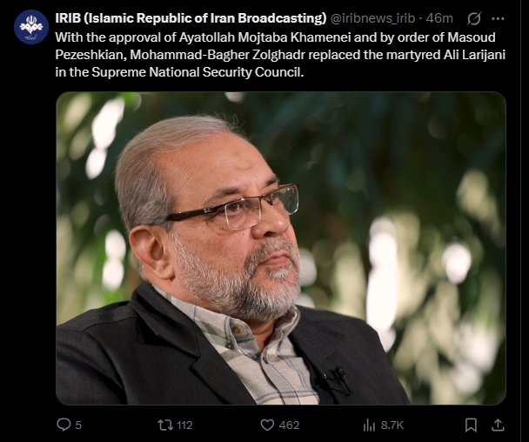
Task: Click the reply count 5
Action: (78, 425)
